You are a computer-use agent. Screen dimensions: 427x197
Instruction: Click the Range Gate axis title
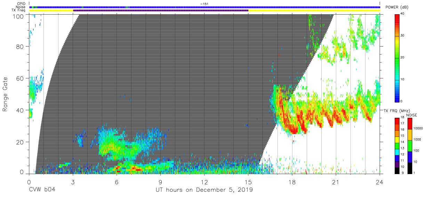click(x=5, y=94)
